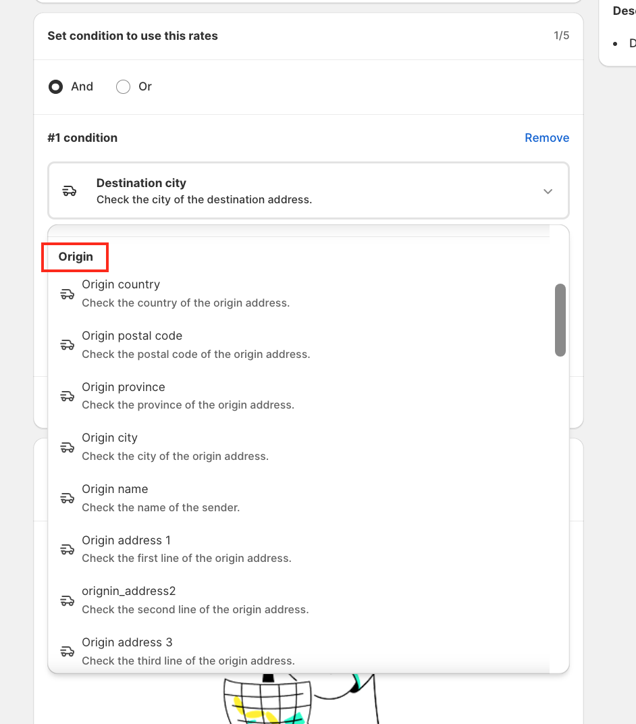Click truck icon in Destination city selector

pyautogui.click(x=69, y=191)
